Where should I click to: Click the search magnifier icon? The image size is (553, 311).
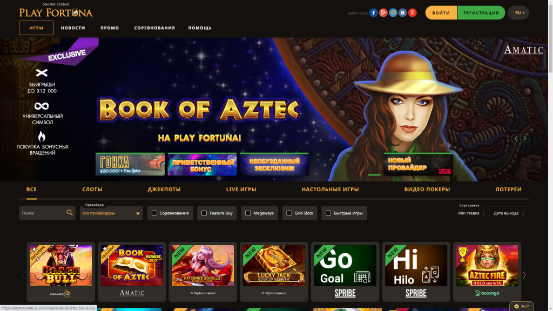pos(70,213)
